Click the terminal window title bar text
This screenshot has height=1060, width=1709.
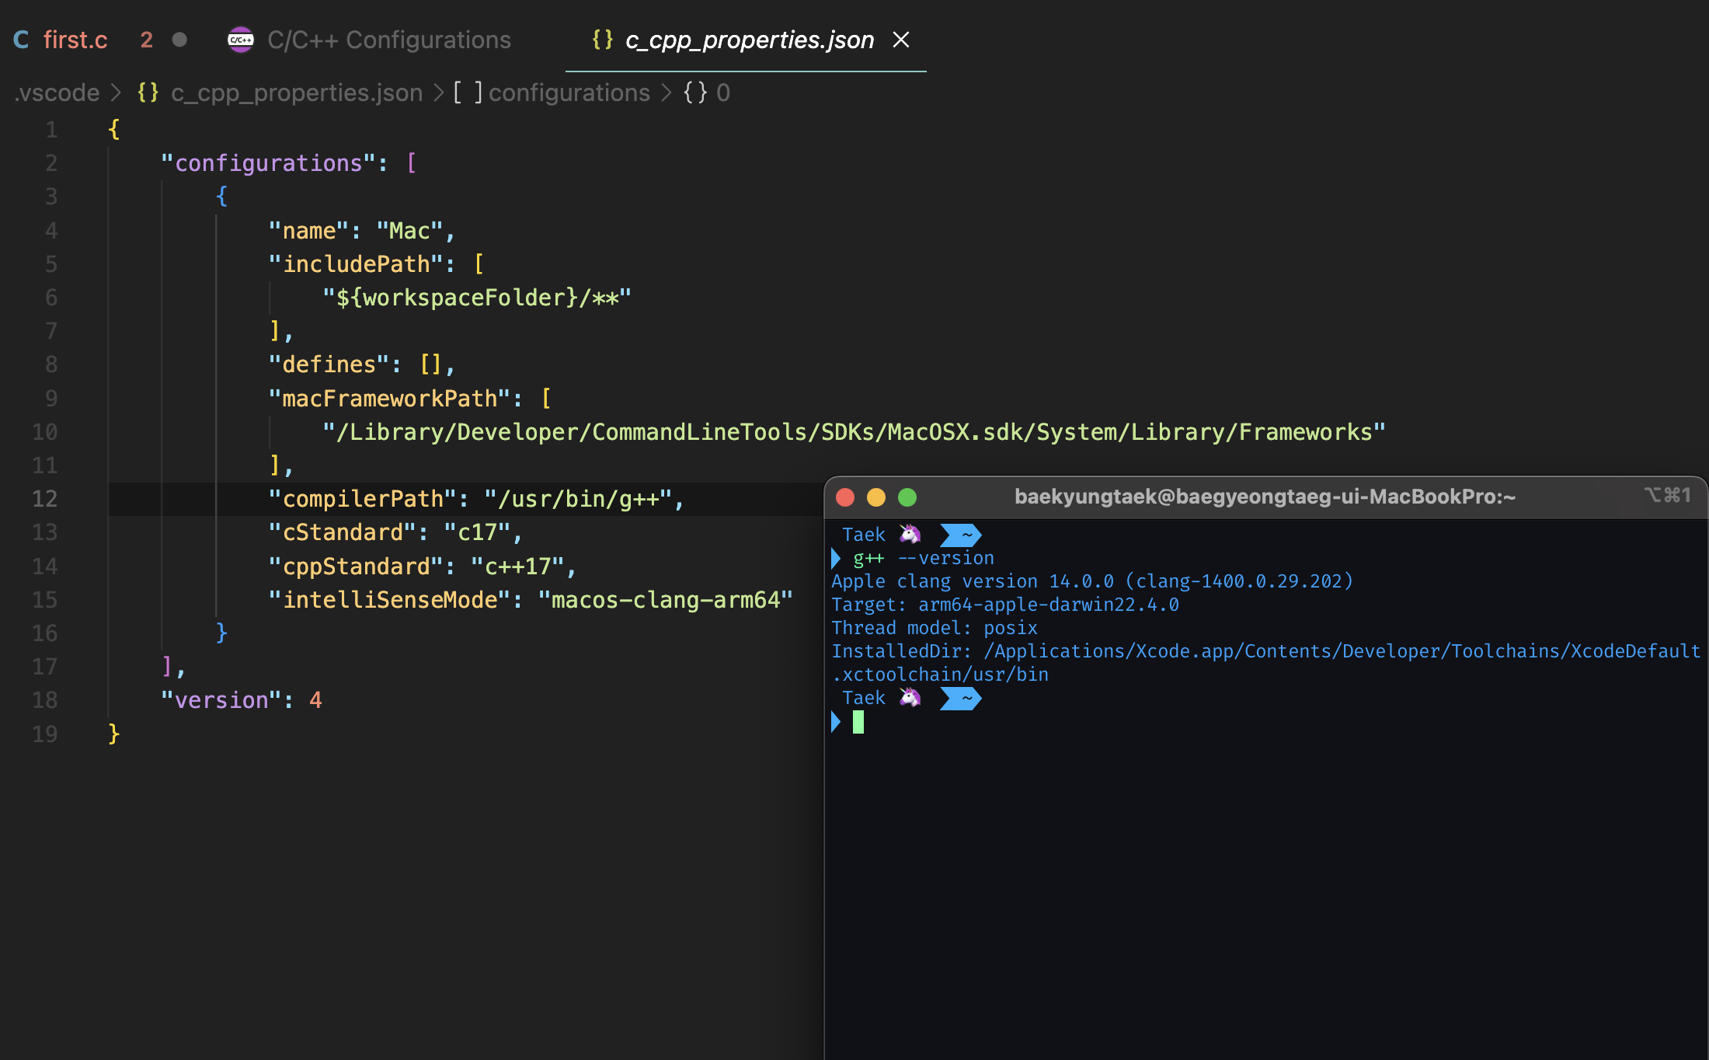click(1265, 497)
